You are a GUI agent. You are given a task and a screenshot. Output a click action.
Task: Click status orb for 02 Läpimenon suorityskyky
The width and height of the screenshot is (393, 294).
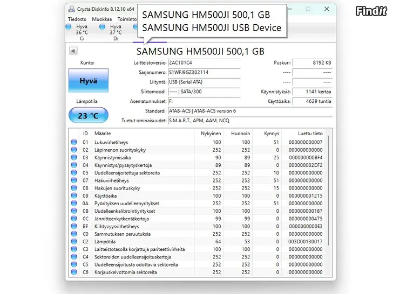[74, 150]
